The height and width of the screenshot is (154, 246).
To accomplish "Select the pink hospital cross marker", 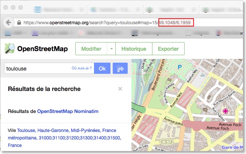I will (x=225, y=111).
